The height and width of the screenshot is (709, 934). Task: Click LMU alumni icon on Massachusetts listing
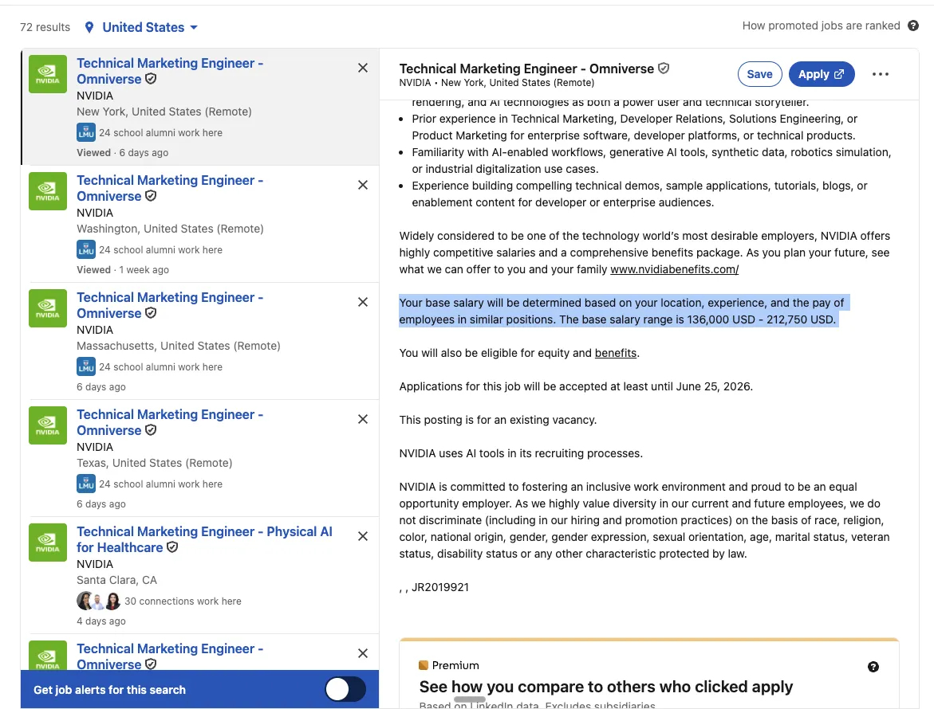[x=86, y=366]
